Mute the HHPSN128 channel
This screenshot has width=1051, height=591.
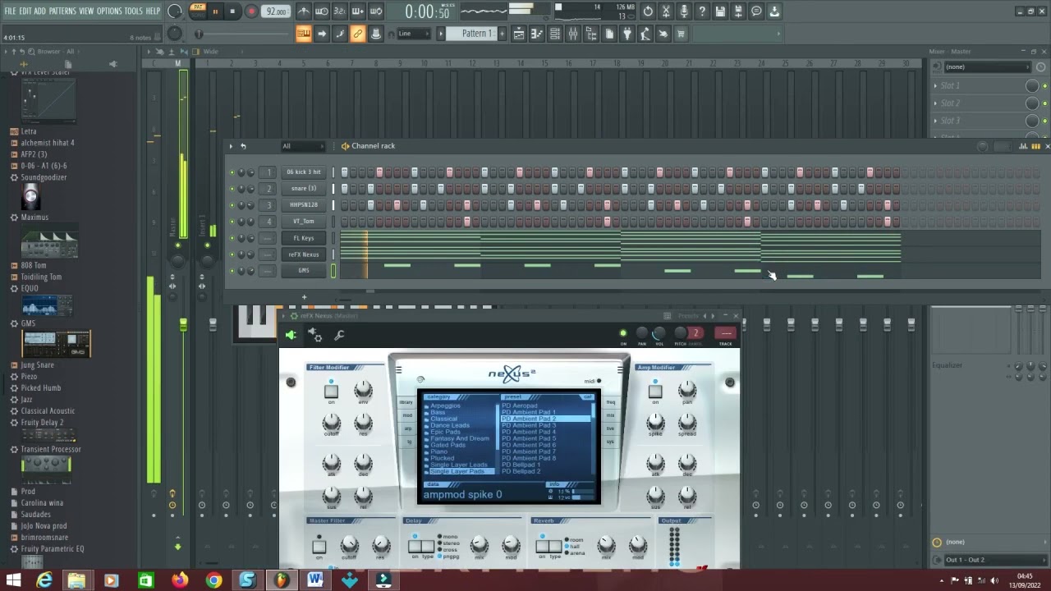point(232,205)
